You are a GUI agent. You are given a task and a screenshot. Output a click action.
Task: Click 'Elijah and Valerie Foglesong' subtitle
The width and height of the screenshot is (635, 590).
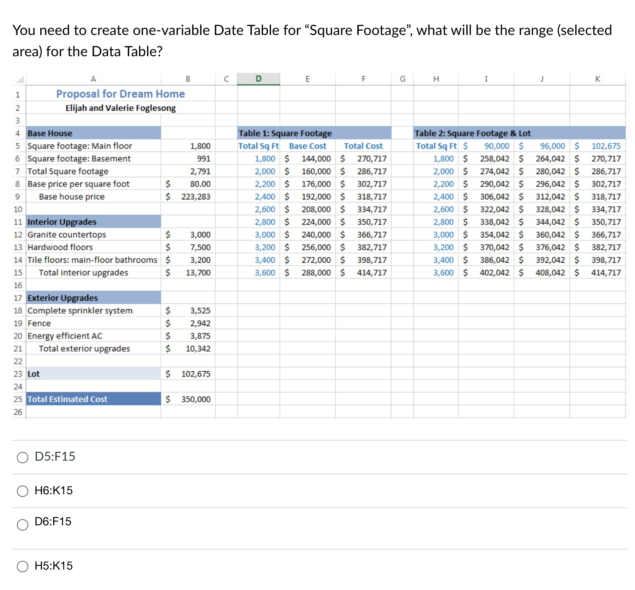tap(120, 108)
